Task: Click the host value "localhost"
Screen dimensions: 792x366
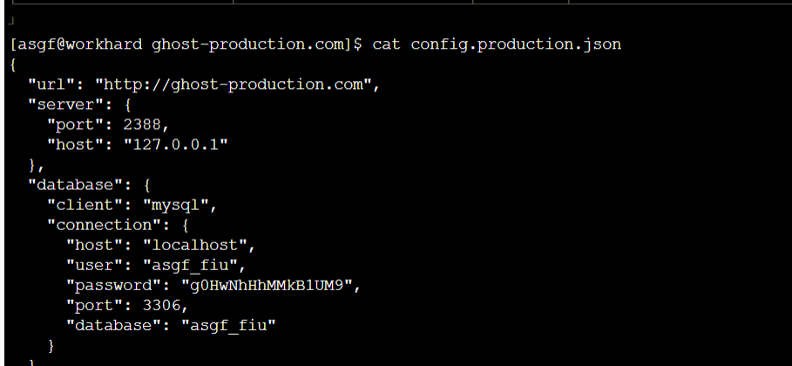Action: coord(195,245)
